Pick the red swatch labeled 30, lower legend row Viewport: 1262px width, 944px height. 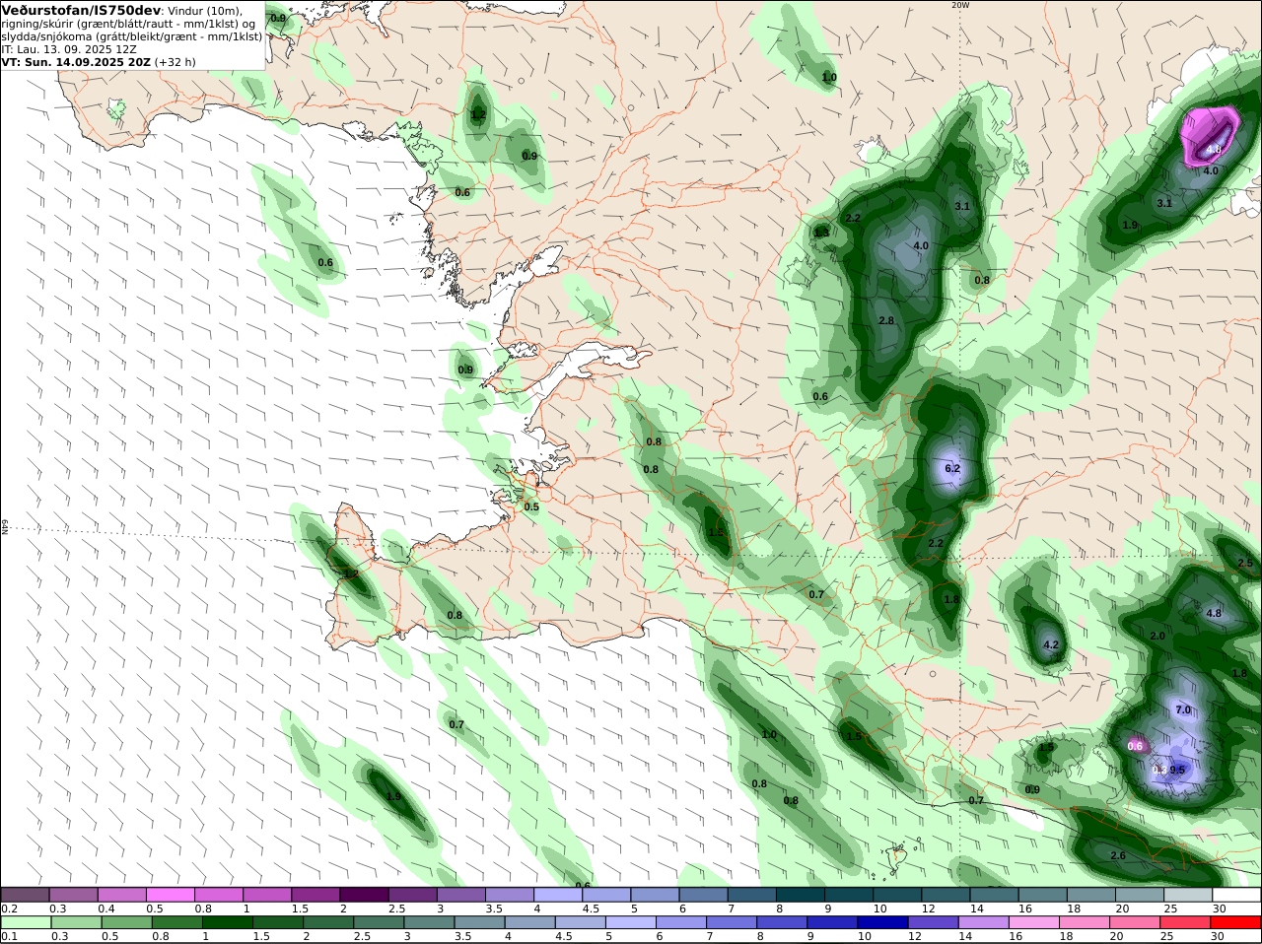pos(1236,922)
